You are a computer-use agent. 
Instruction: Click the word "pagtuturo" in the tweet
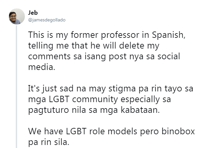coord(48,110)
